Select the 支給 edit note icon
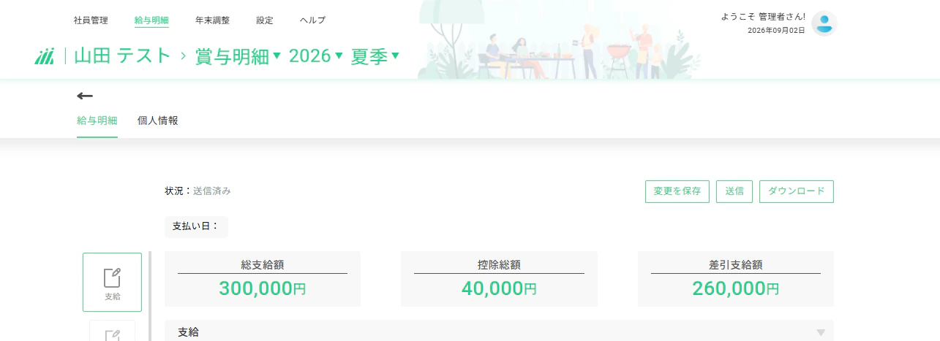This screenshot has height=341, width=940. point(112,282)
